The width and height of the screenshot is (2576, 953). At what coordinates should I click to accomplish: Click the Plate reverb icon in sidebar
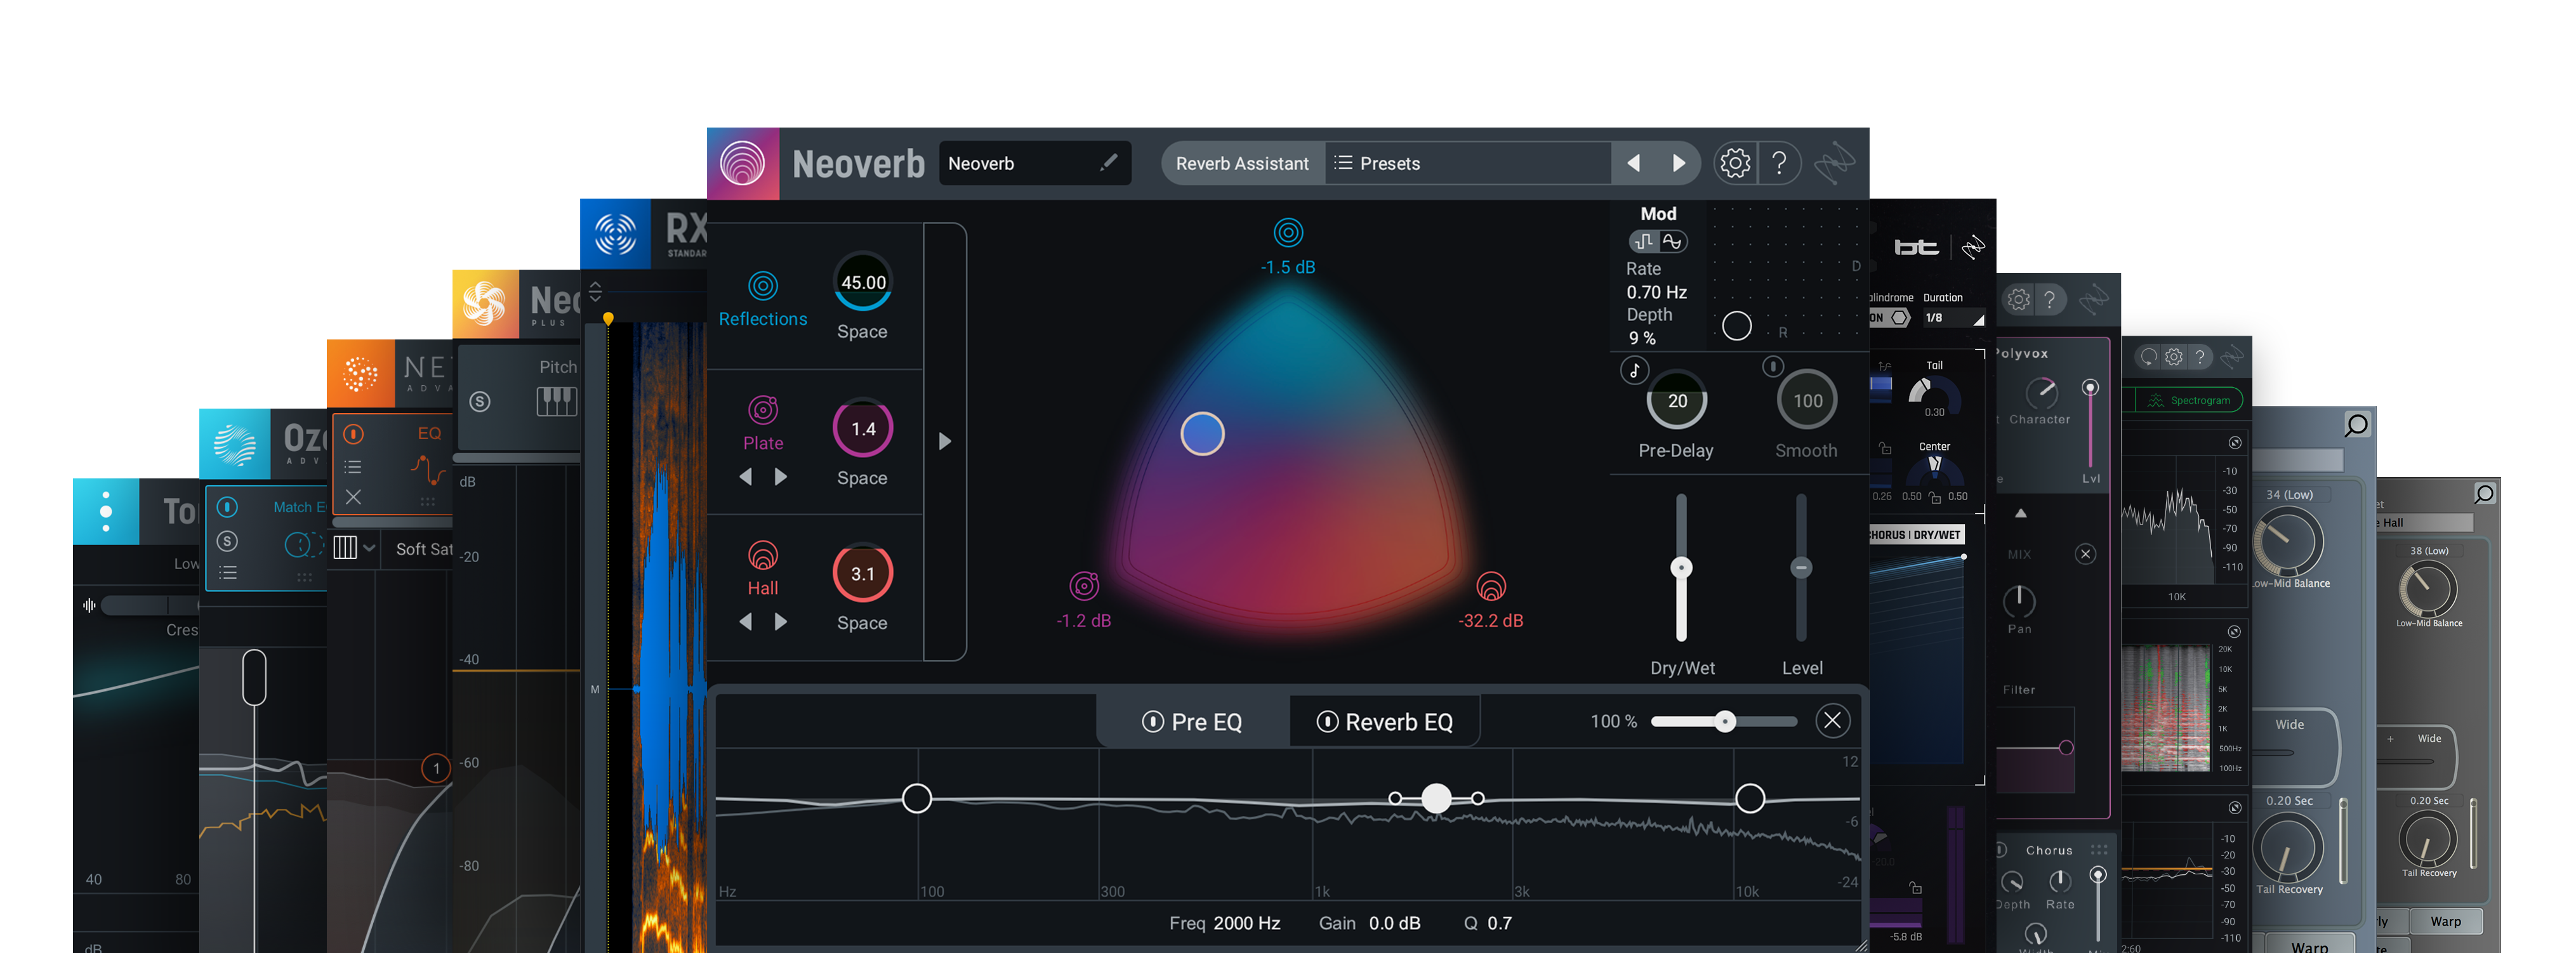click(762, 410)
